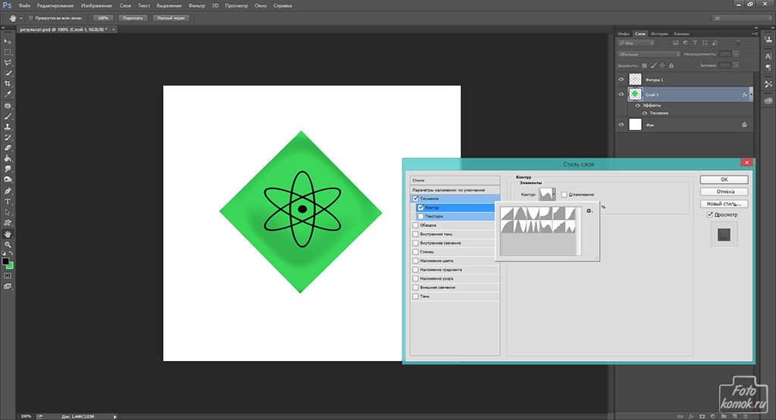
Task: Open the Файл menu
Action: [24, 6]
